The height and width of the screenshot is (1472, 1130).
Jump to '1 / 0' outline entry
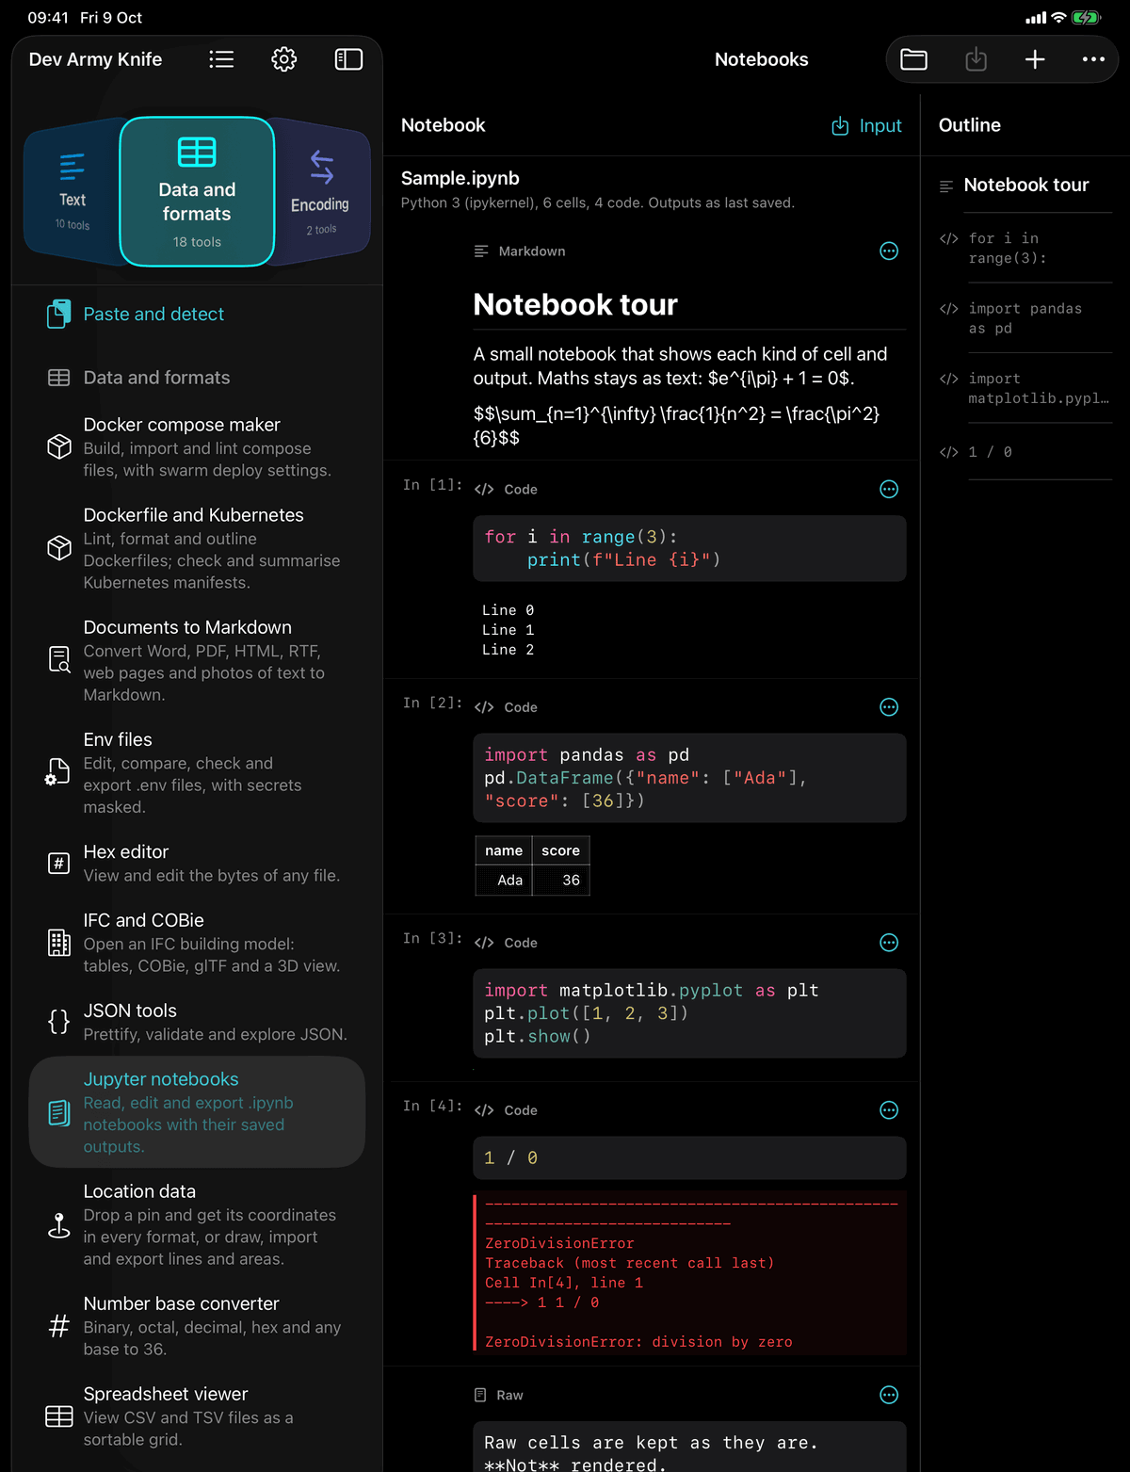1025,452
